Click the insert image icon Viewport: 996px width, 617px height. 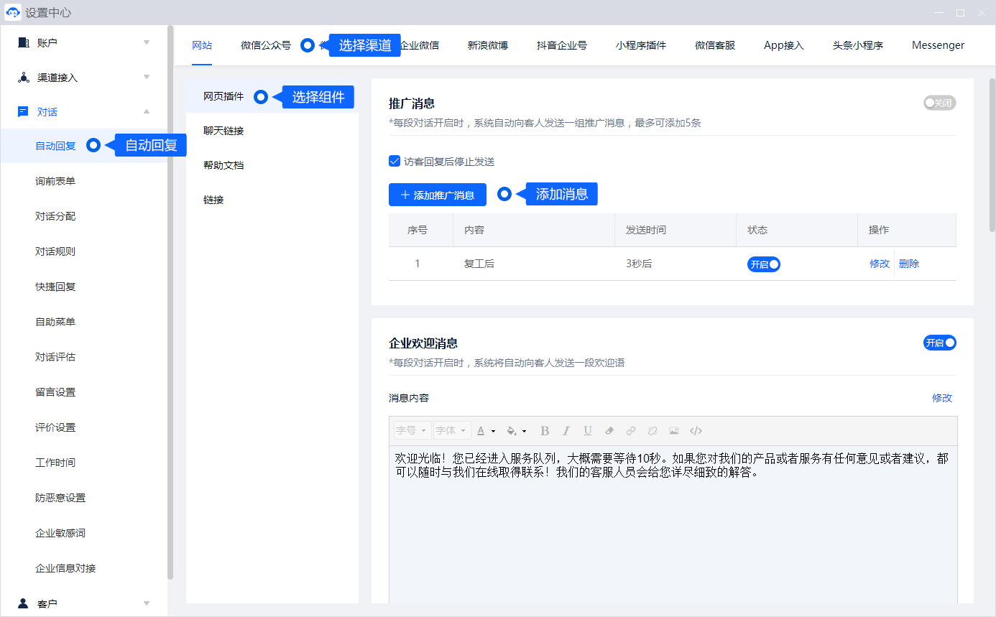674,431
